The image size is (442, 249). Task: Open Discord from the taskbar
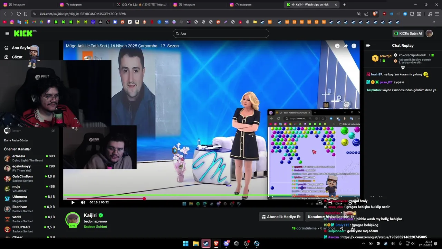tap(227, 243)
